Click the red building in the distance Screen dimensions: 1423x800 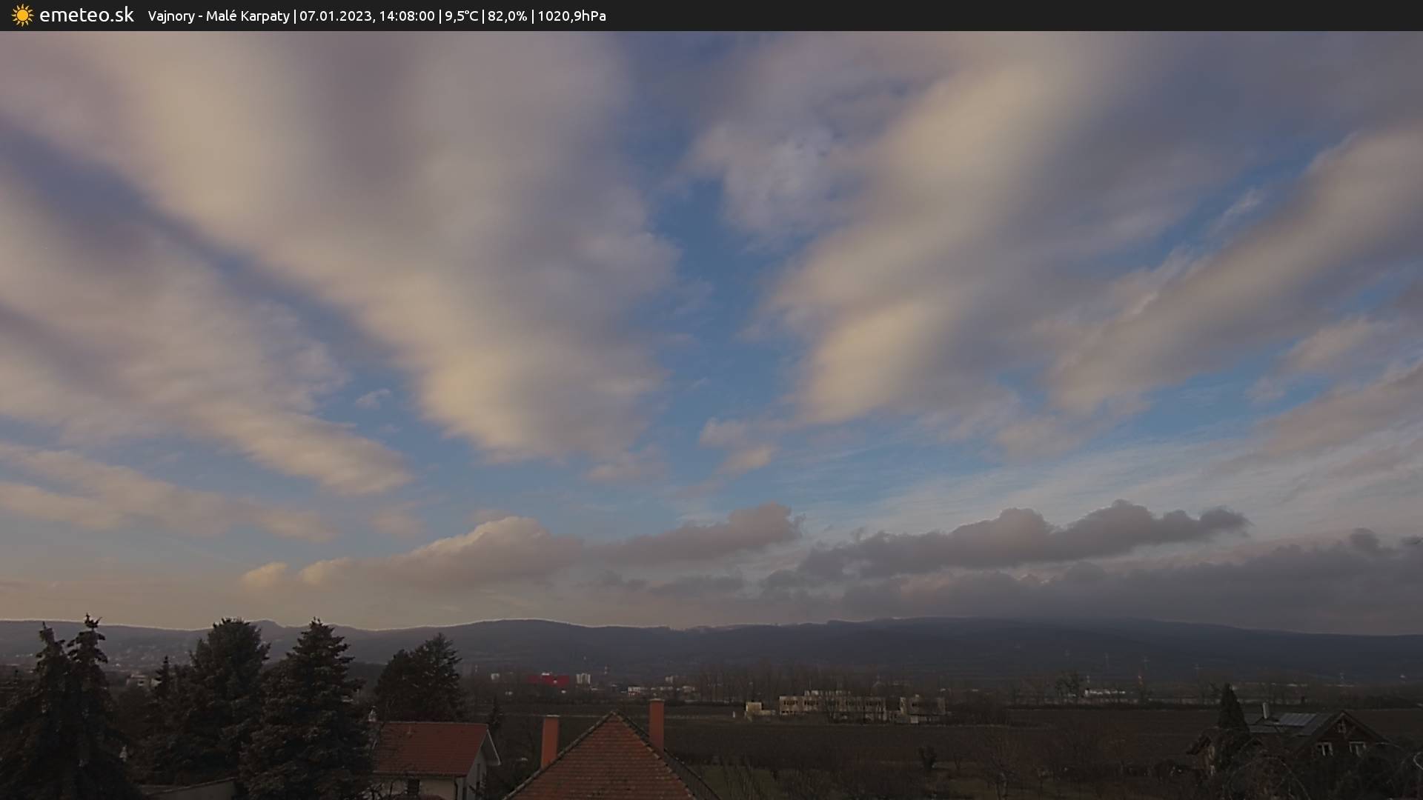coord(548,679)
